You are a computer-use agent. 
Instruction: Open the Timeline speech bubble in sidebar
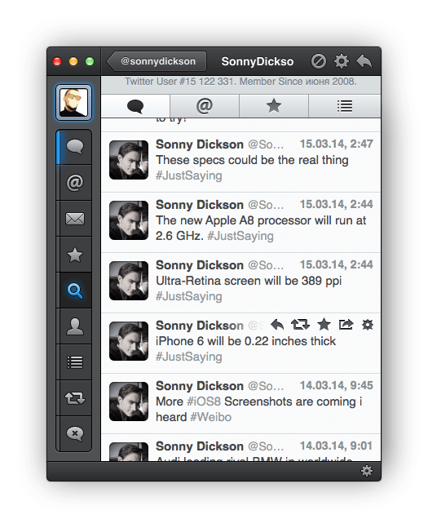75,147
